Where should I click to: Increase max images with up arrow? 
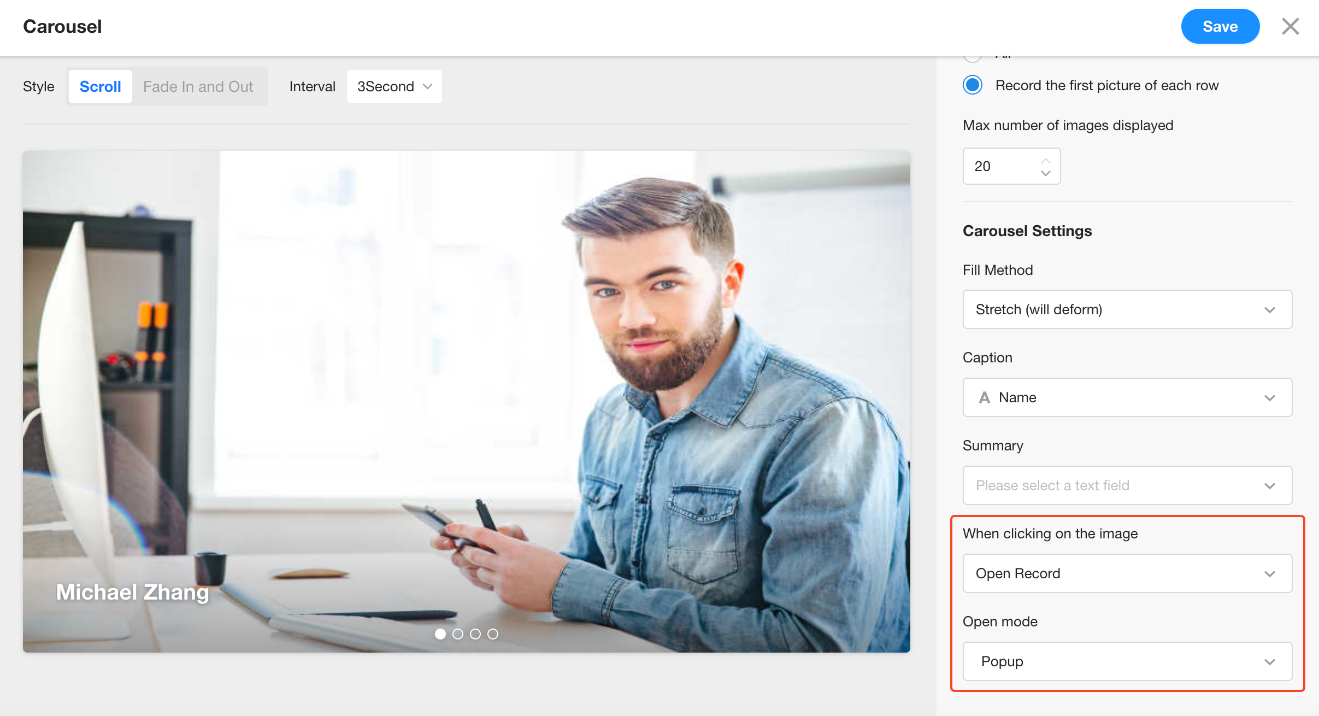1045,160
